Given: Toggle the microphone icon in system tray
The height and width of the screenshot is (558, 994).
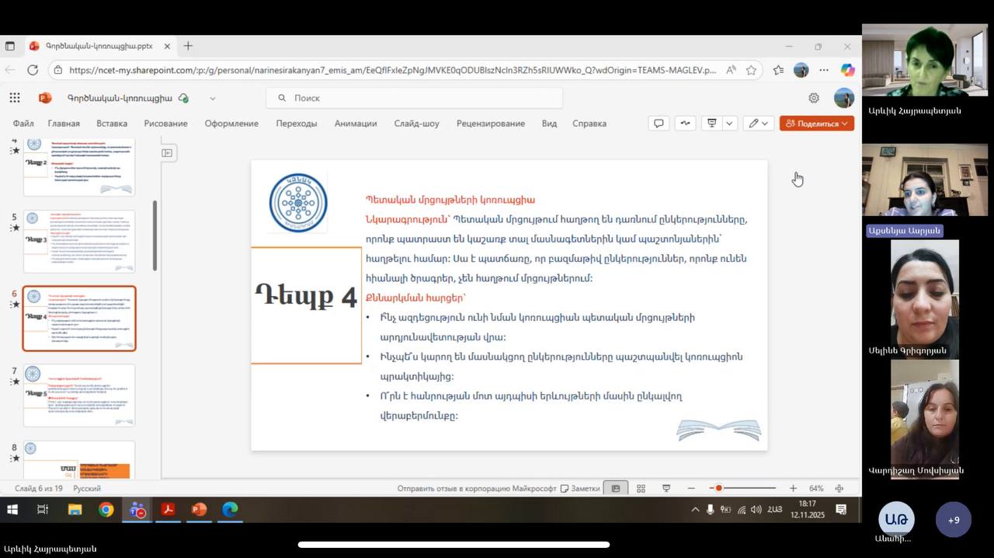Looking at the screenshot, I should 710,510.
